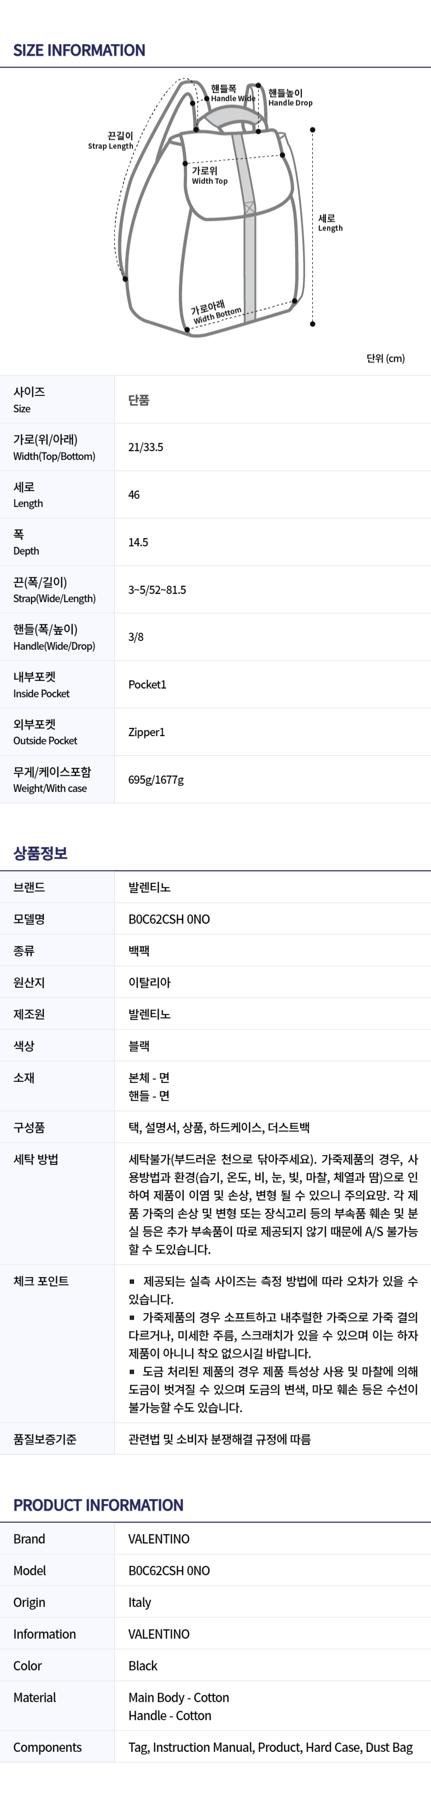The image size is (431, 1799).
Task: Click the 단위 (cm) unit note
Action: coord(385,358)
